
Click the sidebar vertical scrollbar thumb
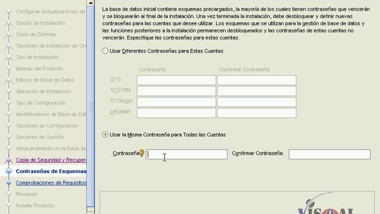click(x=90, y=106)
